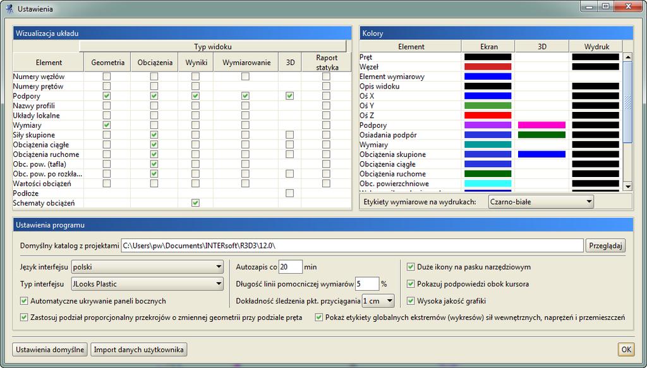Viewport: 647px width, 368px height.
Task: Click the Ustawienia domyślne button
Action: pyautogui.click(x=50, y=350)
